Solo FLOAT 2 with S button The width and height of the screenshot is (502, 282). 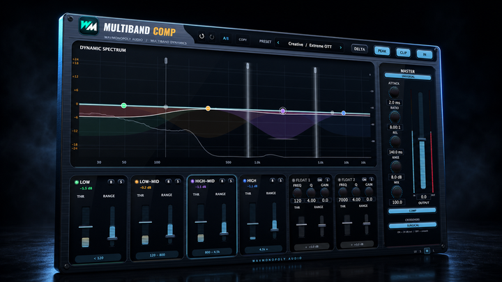(372, 180)
